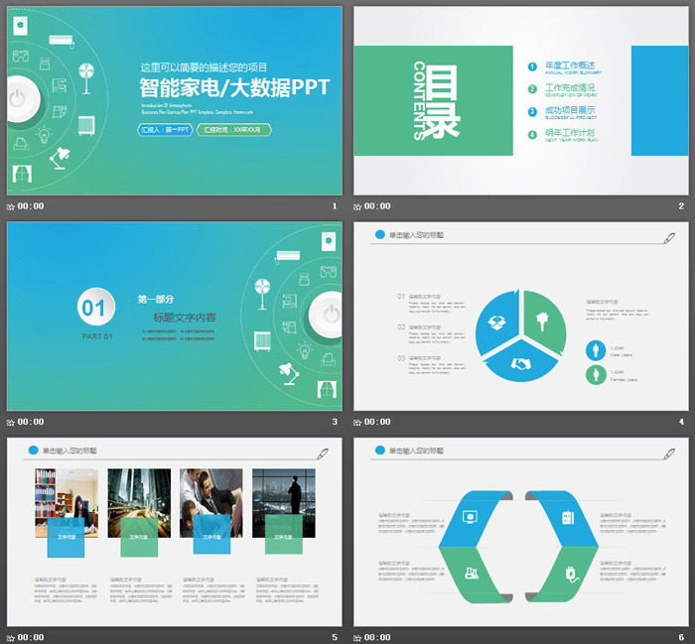Image resolution: width=695 pixels, height=644 pixels.
Task: Click the radiator heater icon on slide 1
Action: click(86, 125)
